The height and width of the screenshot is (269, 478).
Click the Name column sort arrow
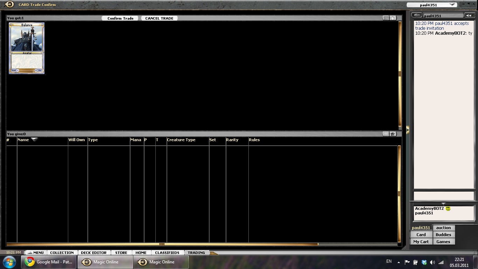[34, 139]
